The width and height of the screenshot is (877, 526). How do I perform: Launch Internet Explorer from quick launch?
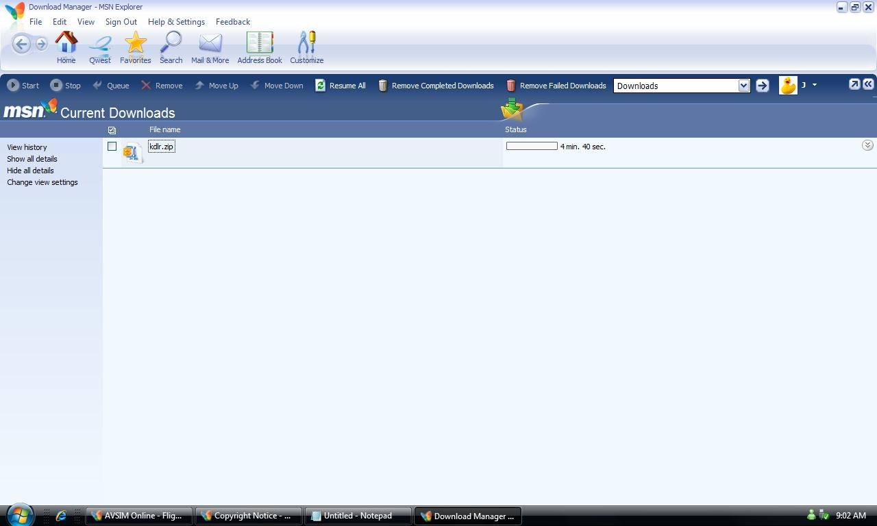(61, 516)
